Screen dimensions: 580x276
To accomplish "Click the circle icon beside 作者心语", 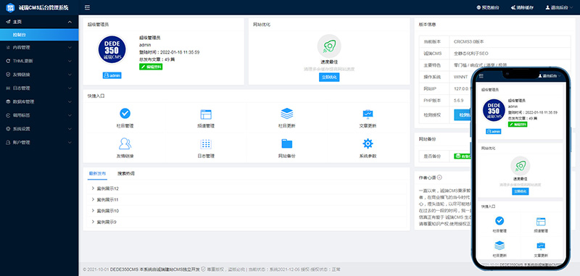I will tap(439, 177).
